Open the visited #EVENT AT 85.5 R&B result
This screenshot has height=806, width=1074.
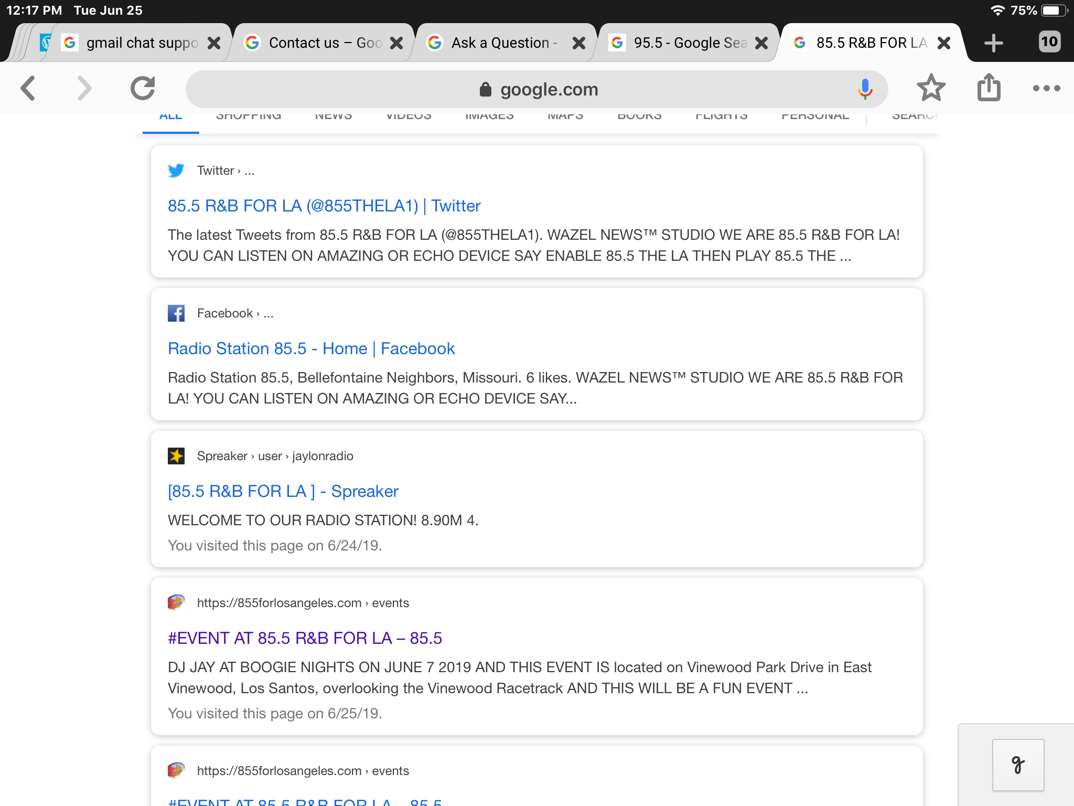click(x=305, y=638)
